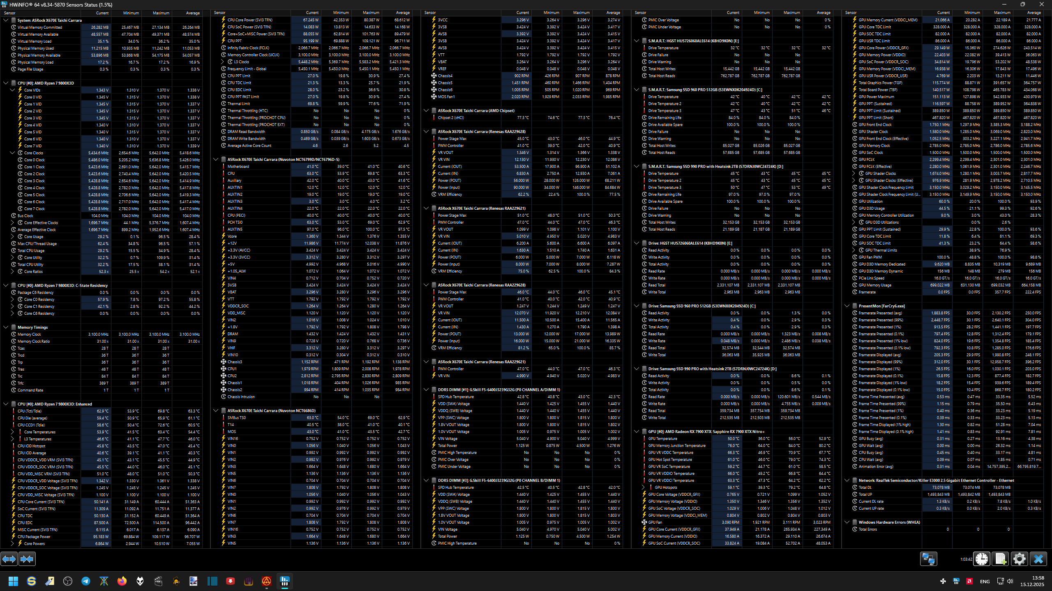Collapse the Memory Timings section

(x=6, y=327)
